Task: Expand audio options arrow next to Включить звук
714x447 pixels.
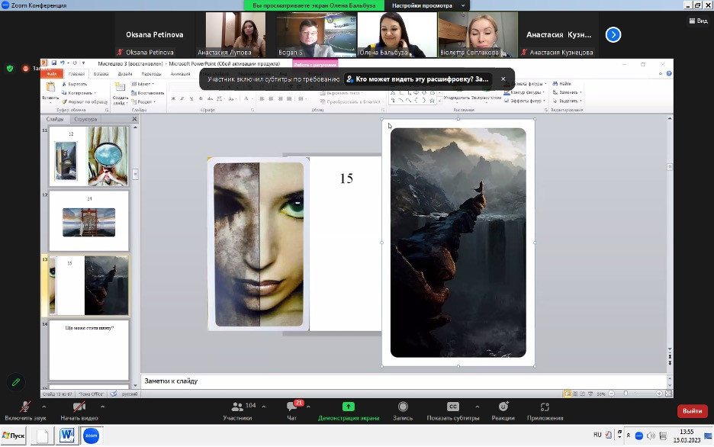Action: click(45, 407)
